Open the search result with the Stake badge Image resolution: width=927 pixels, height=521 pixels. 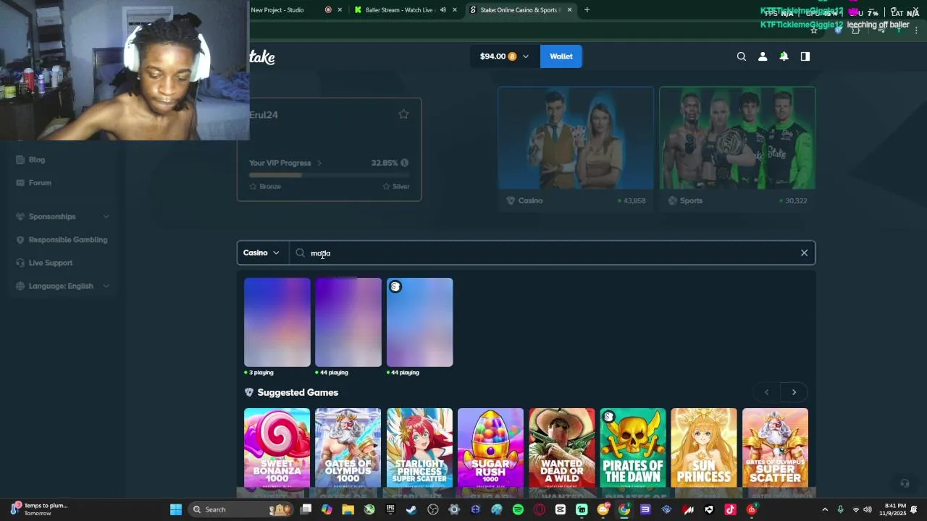419,322
